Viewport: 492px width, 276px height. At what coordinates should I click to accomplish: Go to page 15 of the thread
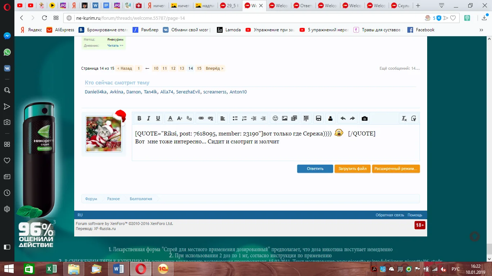199,68
